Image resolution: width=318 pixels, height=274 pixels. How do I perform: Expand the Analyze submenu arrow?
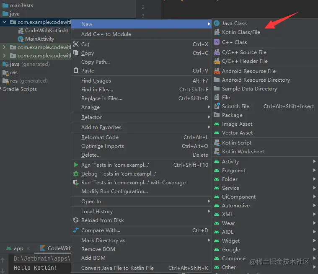click(209, 107)
